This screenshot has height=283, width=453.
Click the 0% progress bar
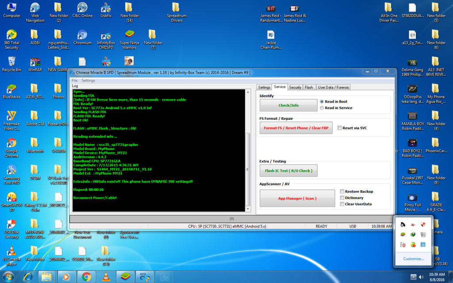pyautogui.click(x=232, y=218)
